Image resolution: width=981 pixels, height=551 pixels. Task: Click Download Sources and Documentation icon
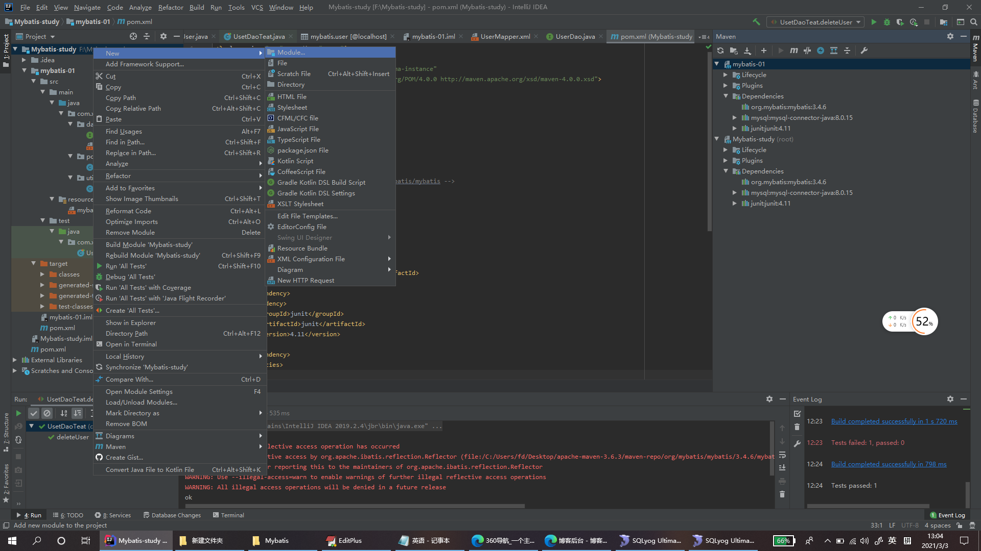coord(747,51)
